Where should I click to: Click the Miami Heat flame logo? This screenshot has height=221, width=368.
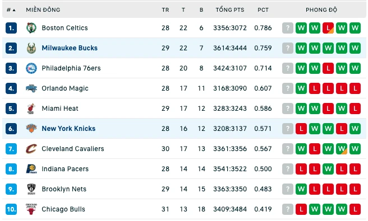pos(31,109)
